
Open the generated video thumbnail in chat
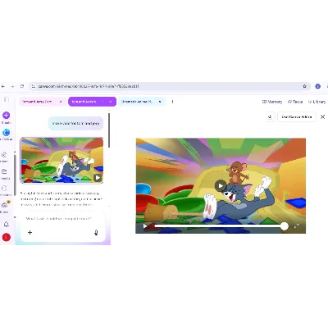coord(61,160)
